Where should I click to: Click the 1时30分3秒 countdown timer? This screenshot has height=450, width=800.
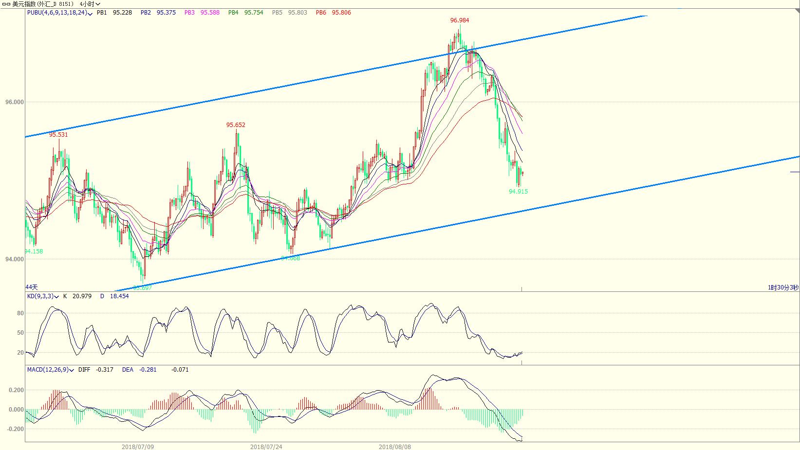[783, 288]
